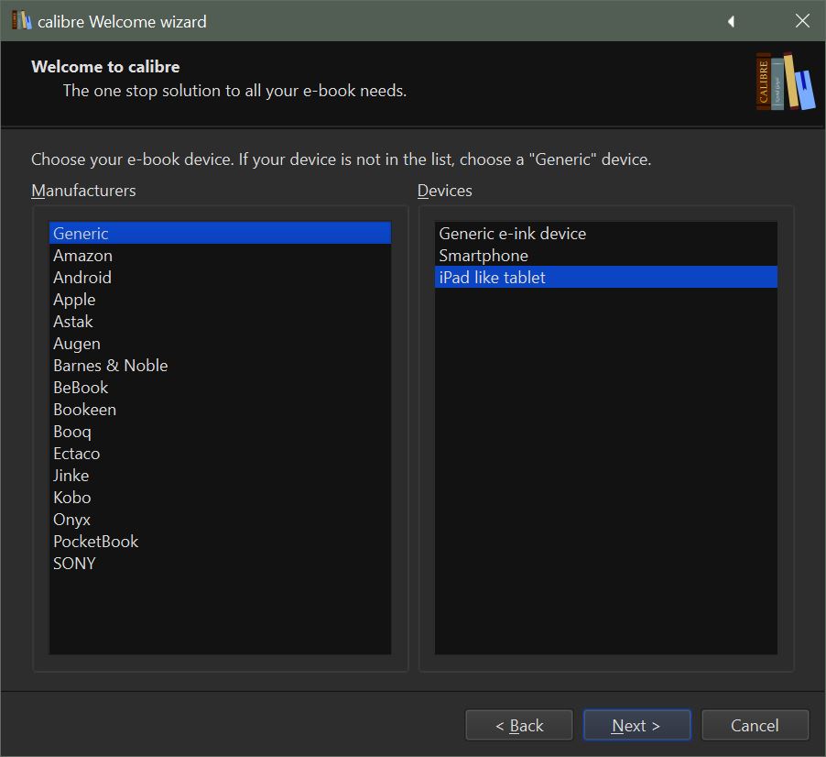Click the triangle arrow icon in title bar
The height and width of the screenshot is (757, 826).
731,21
